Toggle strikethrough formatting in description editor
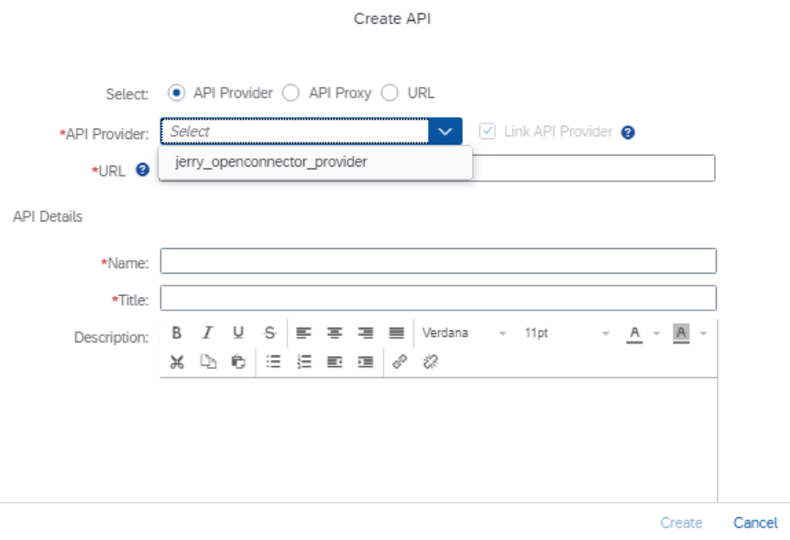This screenshot has width=790, height=540. tap(269, 332)
